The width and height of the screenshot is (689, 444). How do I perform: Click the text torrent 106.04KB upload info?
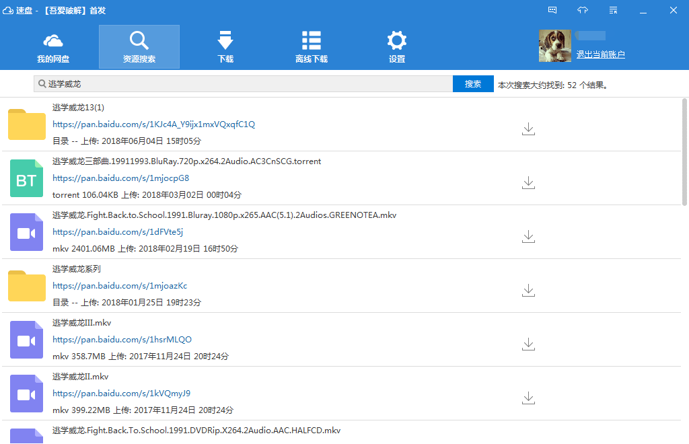coord(147,194)
